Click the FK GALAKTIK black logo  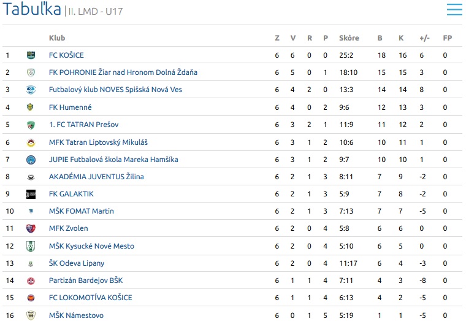click(31, 195)
